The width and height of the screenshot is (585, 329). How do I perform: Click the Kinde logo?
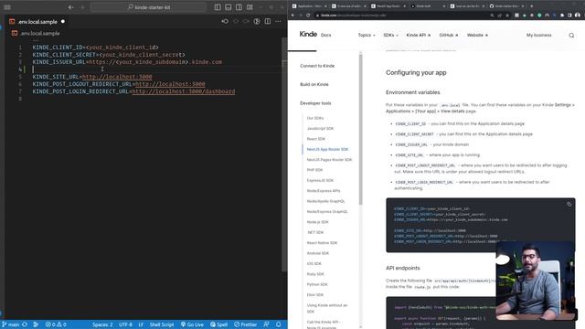click(308, 35)
